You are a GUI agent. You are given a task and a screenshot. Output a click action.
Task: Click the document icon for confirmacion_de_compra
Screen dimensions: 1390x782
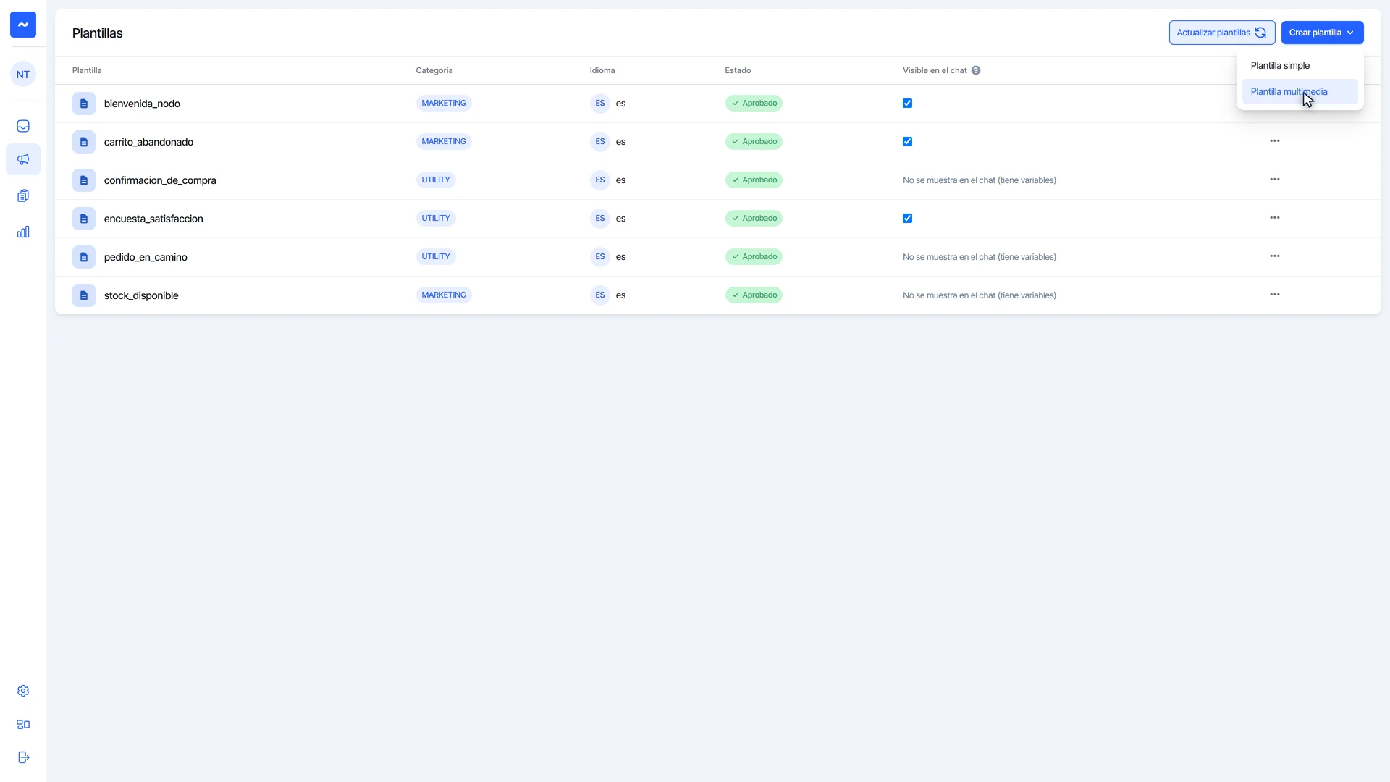click(x=84, y=180)
